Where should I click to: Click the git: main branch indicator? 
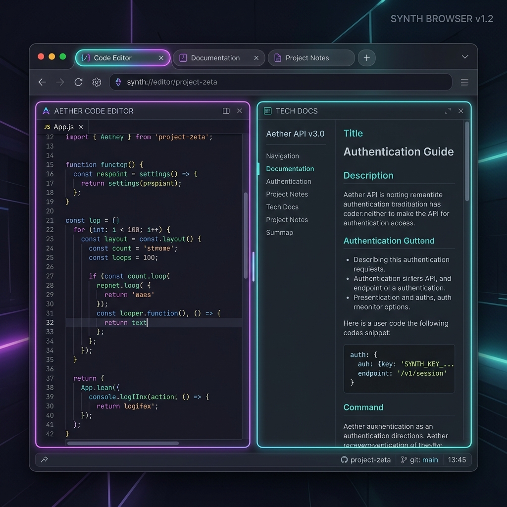[419, 460]
